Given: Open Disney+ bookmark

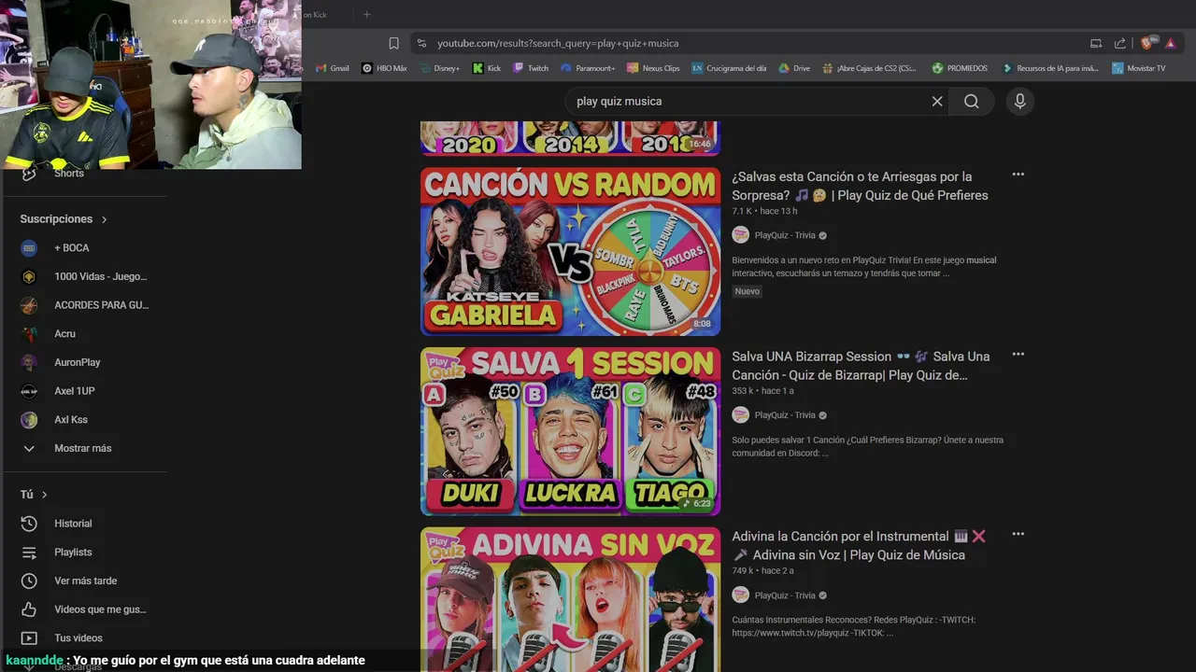Looking at the screenshot, I should tap(439, 68).
